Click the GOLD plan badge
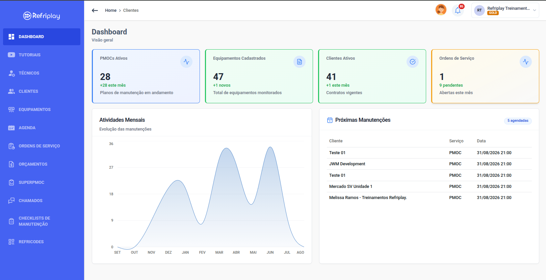546x280 pixels. tap(493, 13)
